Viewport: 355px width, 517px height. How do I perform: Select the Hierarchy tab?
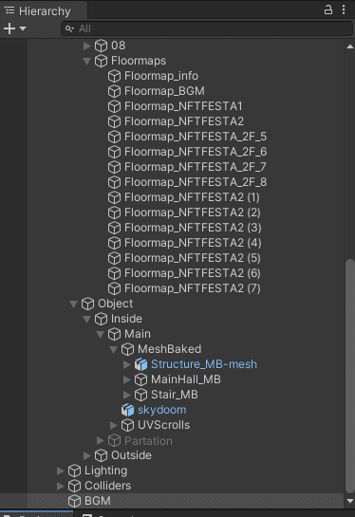38,10
